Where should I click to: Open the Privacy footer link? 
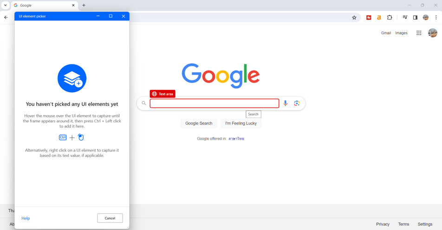pyautogui.click(x=383, y=224)
